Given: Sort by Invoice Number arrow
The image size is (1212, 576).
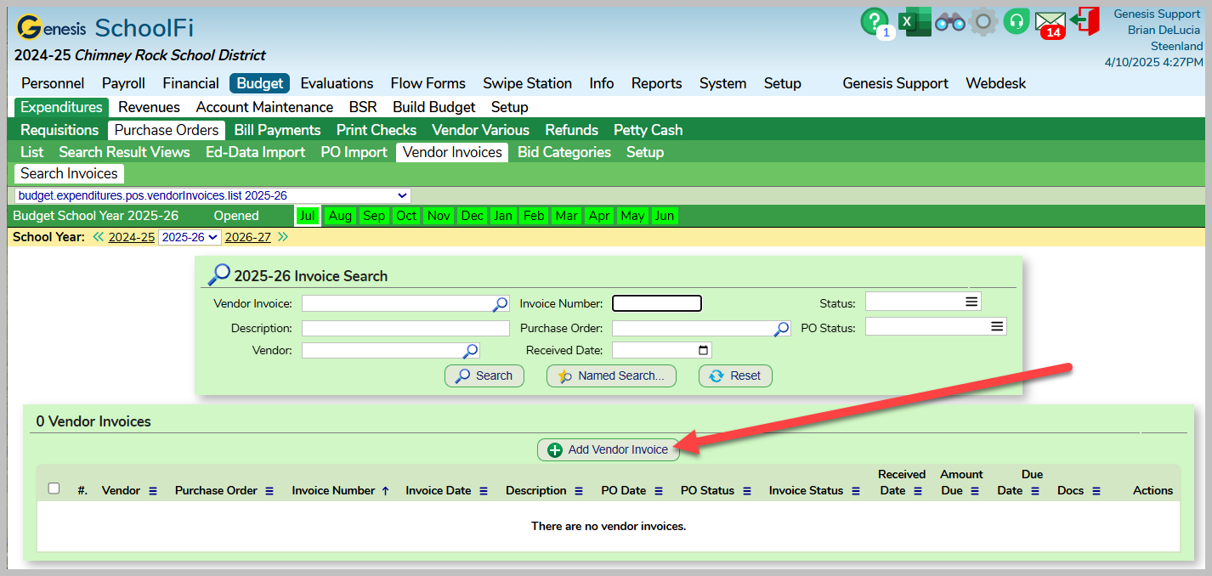Looking at the screenshot, I should [385, 491].
